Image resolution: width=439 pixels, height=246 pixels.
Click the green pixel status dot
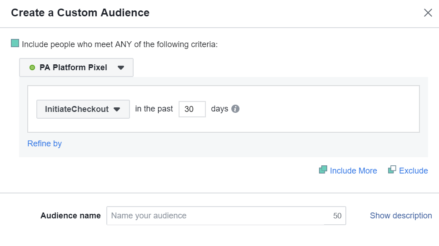(32, 68)
